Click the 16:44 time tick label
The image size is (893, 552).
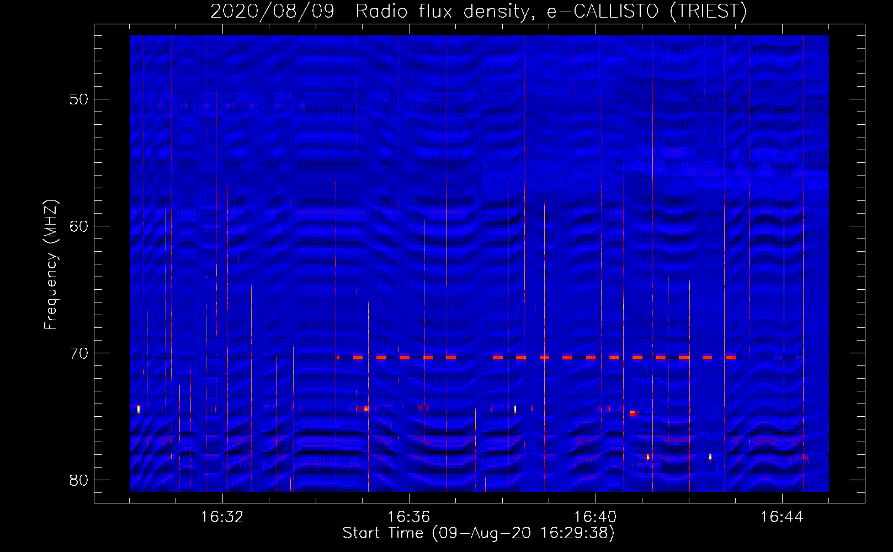(x=782, y=517)
